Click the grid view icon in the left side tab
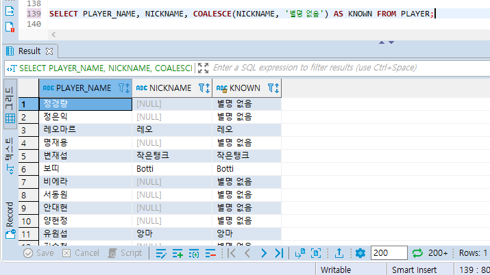 click(x=10, y=118)
